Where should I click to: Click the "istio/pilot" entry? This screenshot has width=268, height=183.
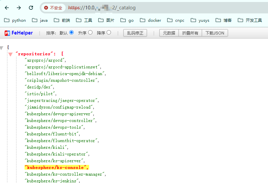tap(40, 94)
